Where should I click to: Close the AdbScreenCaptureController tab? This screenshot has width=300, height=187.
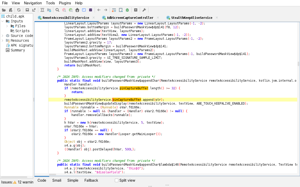(x=158, y=18)
